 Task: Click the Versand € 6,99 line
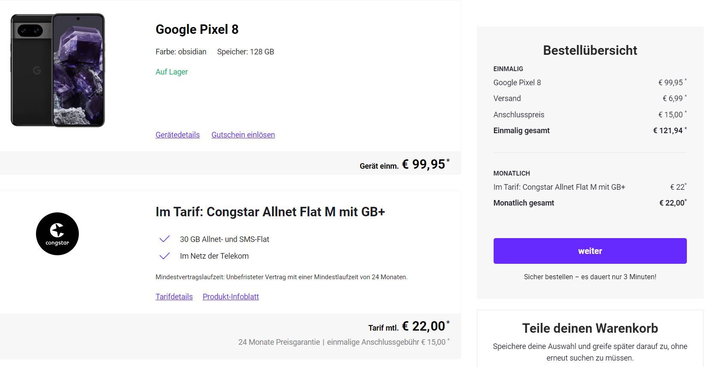pyautogui.click(x=590, y=98)
